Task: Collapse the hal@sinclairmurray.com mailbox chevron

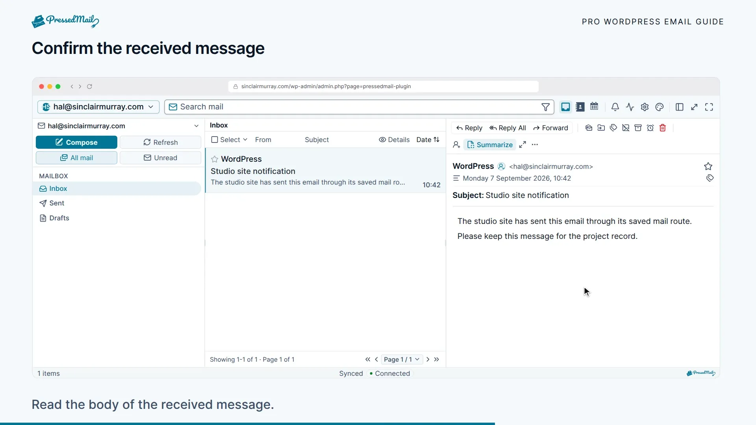Action: point(196,126)
